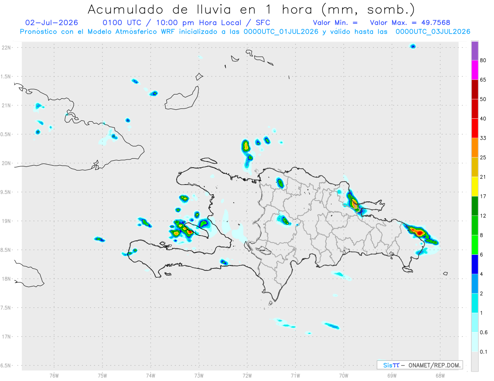Viewport: 494px width, 381px height.
Task: Click the '33' value on the color scale
Action: (x=483, y=138)
